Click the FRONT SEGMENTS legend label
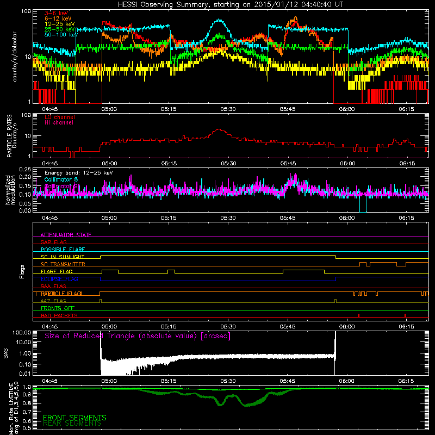The width and height of the screenshot is (435, 435). (74, 418)
